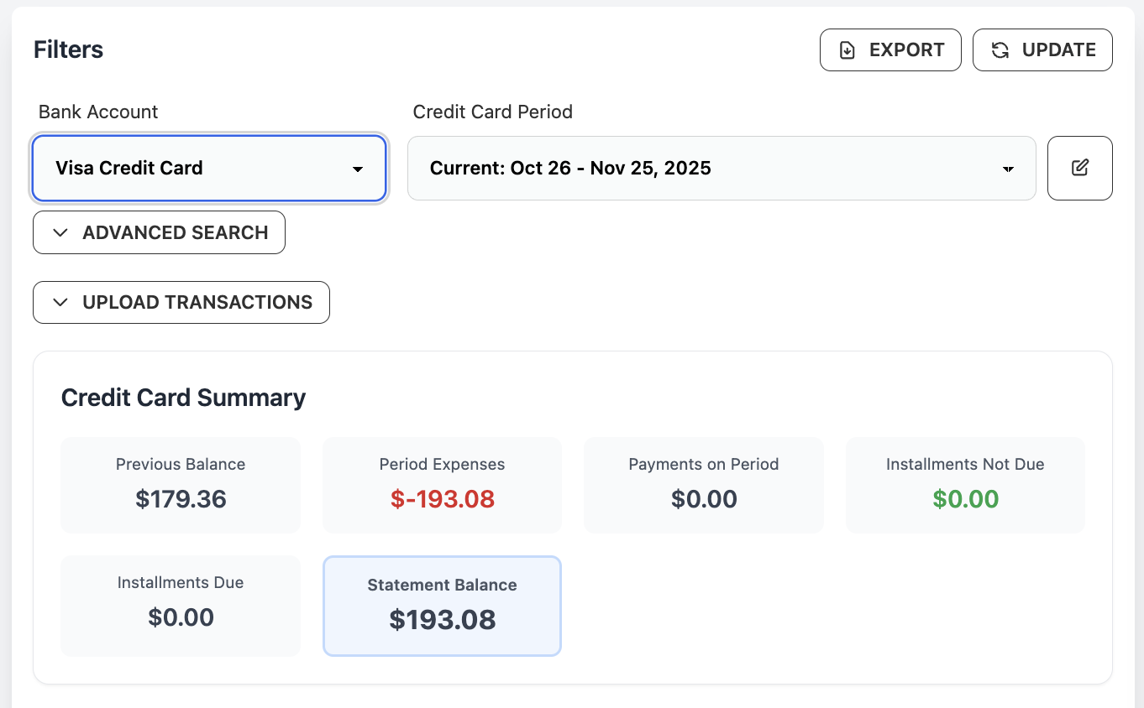Click the chevron icon on Advanced Search

pyautogui.click(x=60, y=232)
